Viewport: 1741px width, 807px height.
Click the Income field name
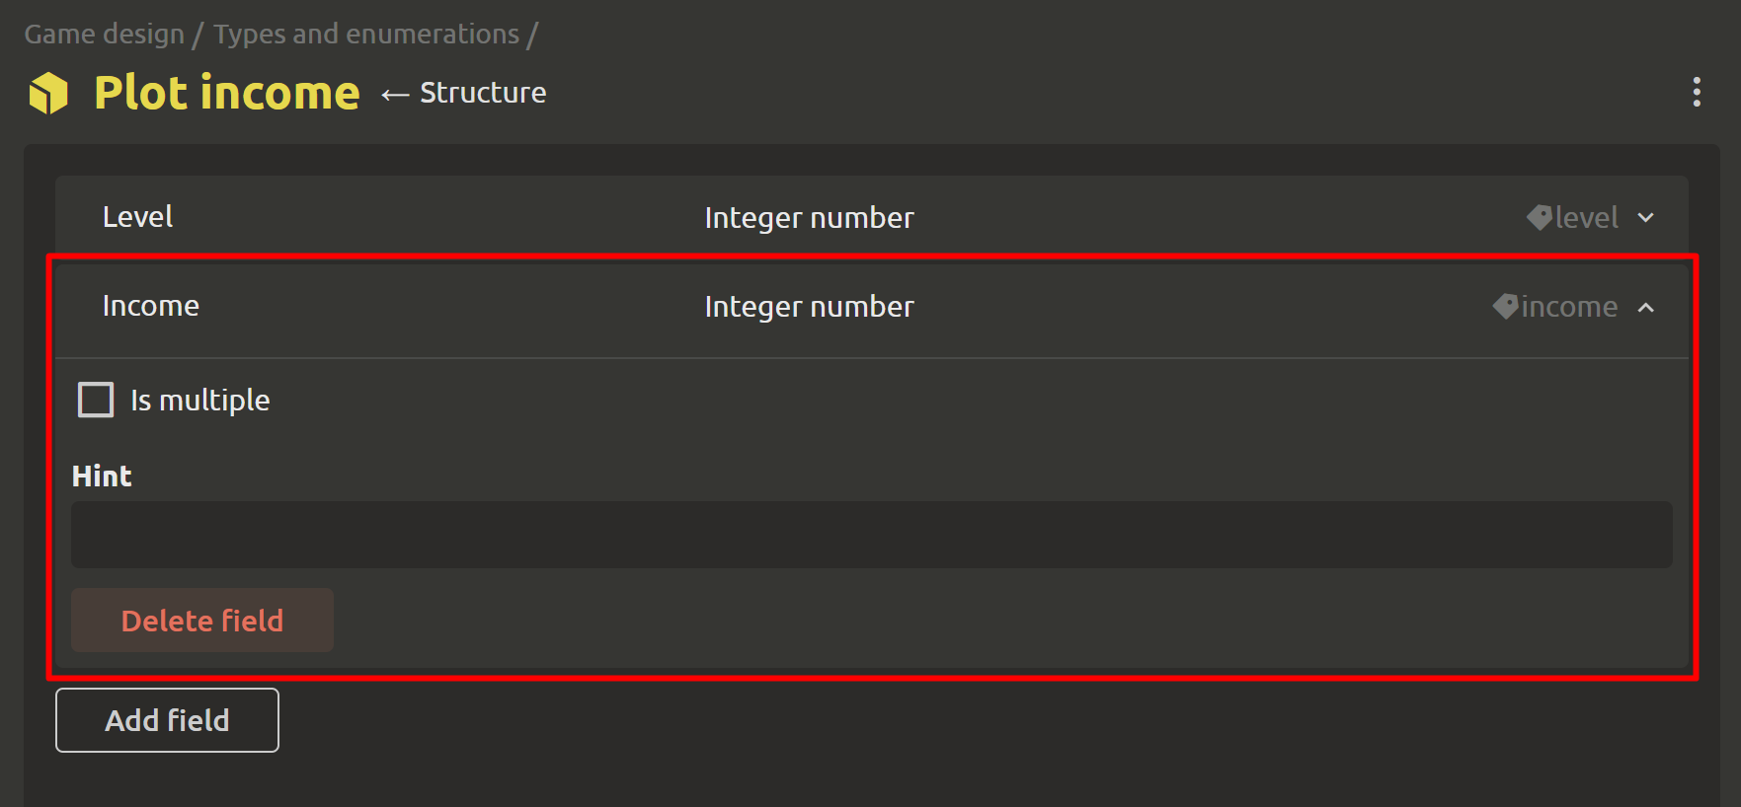(151, 306)
